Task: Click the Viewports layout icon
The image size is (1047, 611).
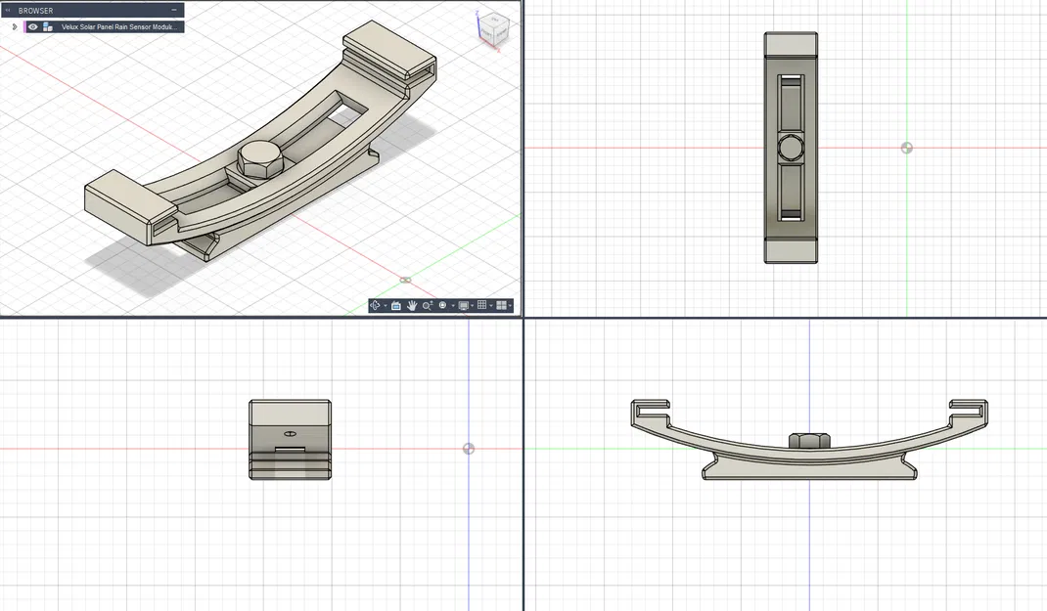Action: coord(501,305)
